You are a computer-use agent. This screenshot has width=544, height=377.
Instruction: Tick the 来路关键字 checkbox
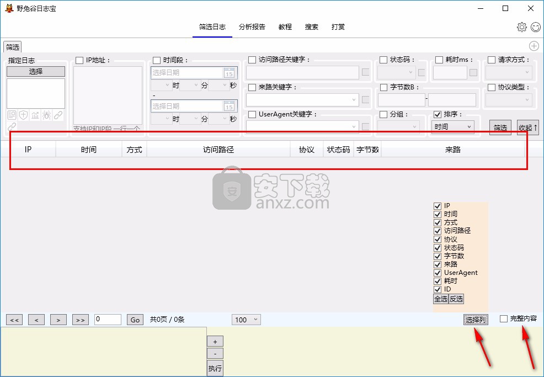[x=252, y=87]
